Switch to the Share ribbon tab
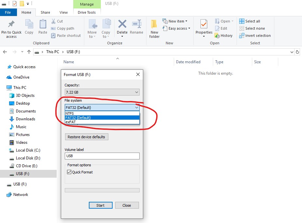 tap(45, 12)
